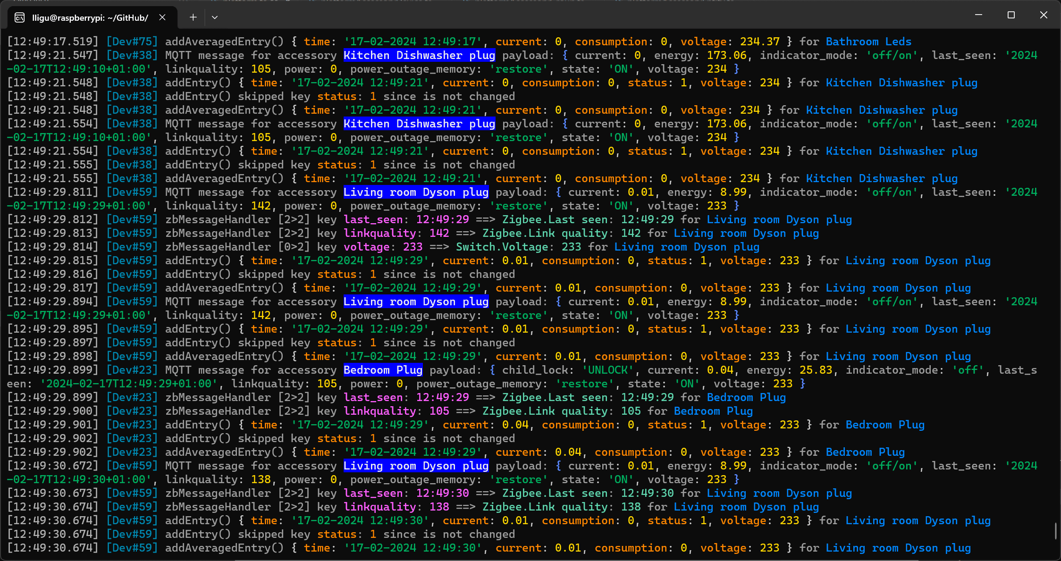The width and height of the screenshot is (1061, 561).
Task: Click timestamp [12:49:30.672]
Action: click(x=53, y=466)
